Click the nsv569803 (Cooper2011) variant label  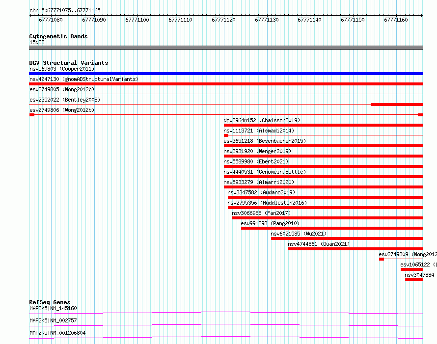[62, 69]
